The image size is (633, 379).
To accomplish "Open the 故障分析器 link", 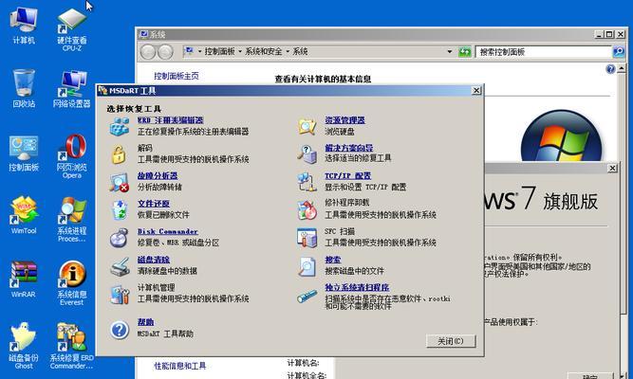I will click(x=158, y=176).
